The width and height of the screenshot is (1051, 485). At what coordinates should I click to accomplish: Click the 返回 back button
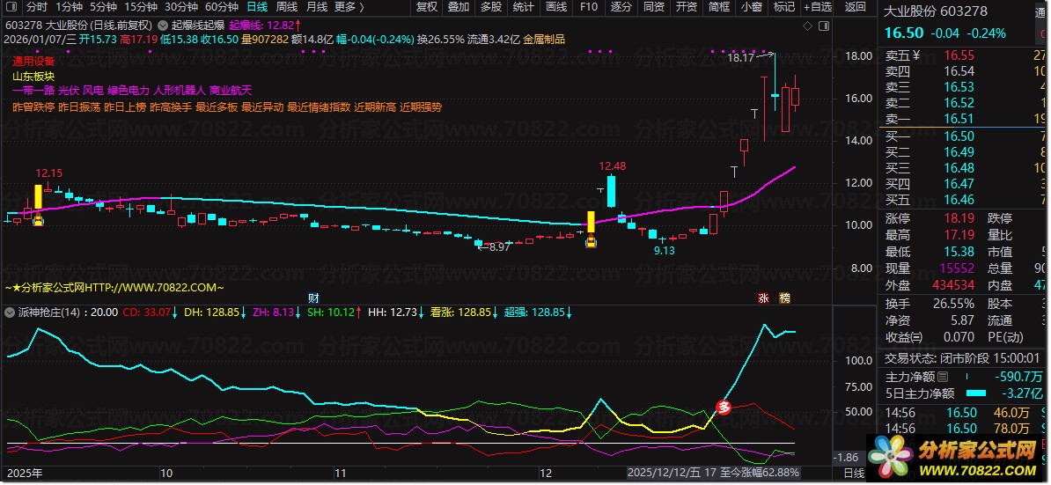pyautogui.click(x=855, y=7)
